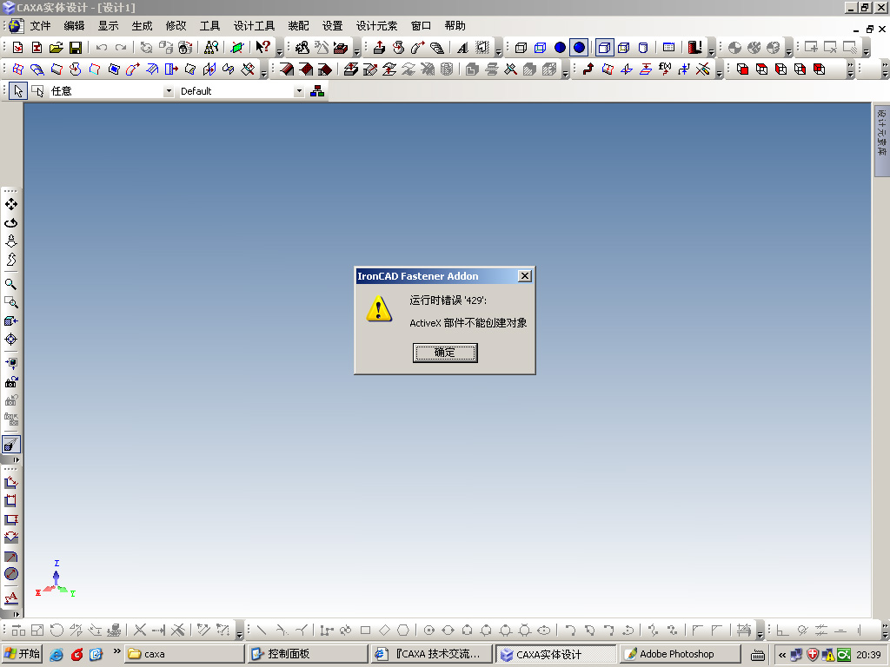The width and height of the screenshot is (890, 667).
Task: Click the 确定 button in the error dialog
Action: pyautogui.click(x=444, y=353)
